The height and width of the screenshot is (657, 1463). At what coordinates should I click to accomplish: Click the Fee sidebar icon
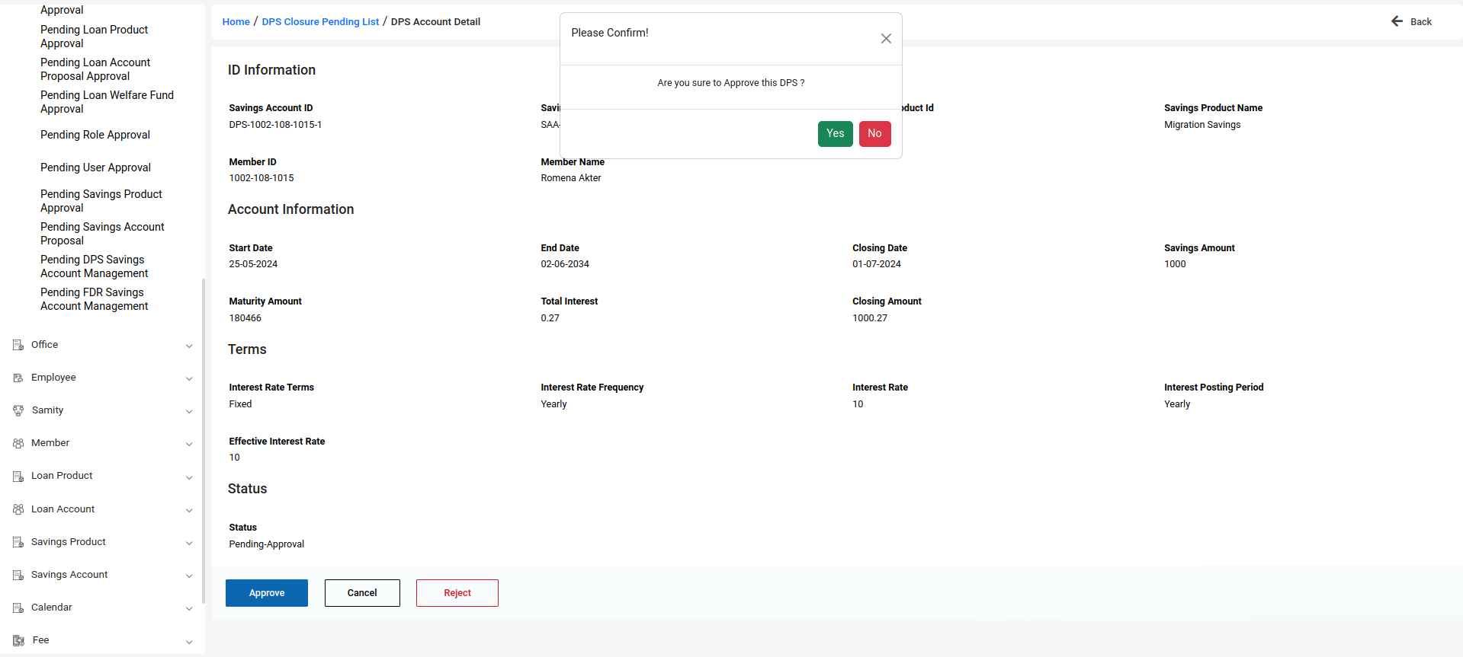click(18, 640)
